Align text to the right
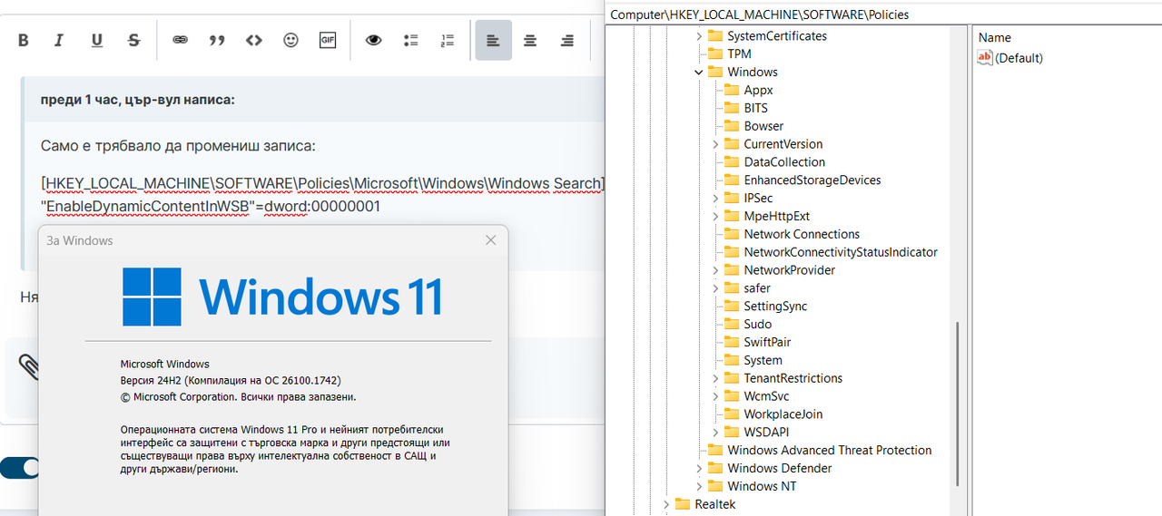The height and width of the screenshot is (516, 1162). 567,41
